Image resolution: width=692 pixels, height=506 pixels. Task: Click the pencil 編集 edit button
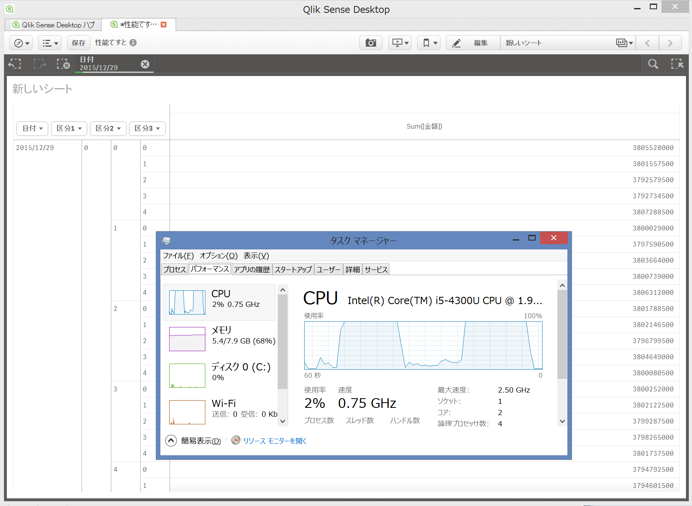pyautogui.click(x=473, y=43)
